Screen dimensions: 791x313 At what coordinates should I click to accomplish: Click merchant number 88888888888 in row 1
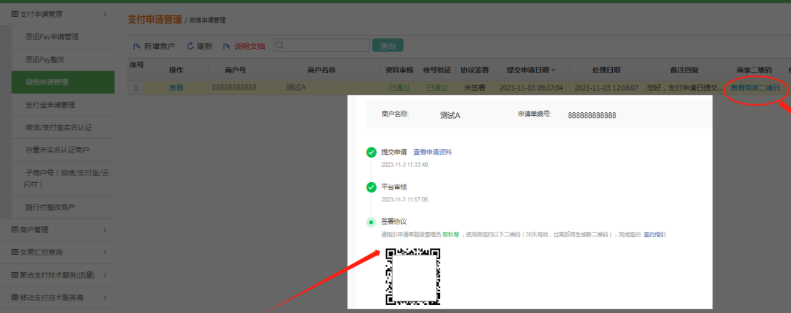pos(234,87)
